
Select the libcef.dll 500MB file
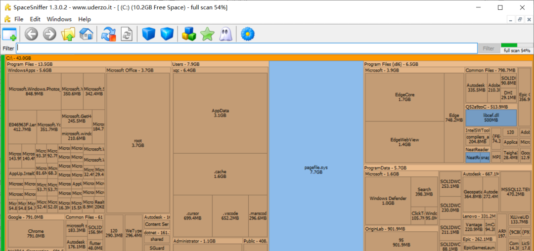pyautogui.click(x=491, y=118)
